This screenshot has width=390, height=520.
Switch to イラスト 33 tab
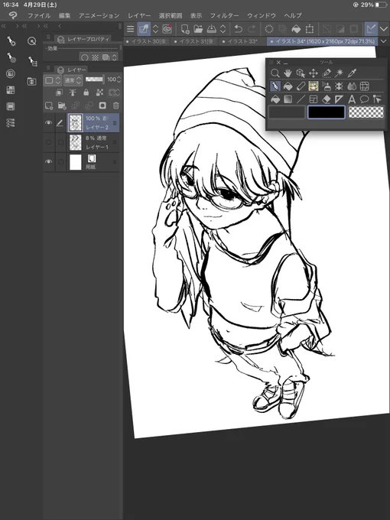click(x=242, y=41)
